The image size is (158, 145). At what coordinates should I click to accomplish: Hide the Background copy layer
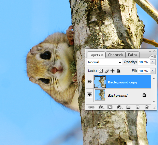click(x=90, y=82)
